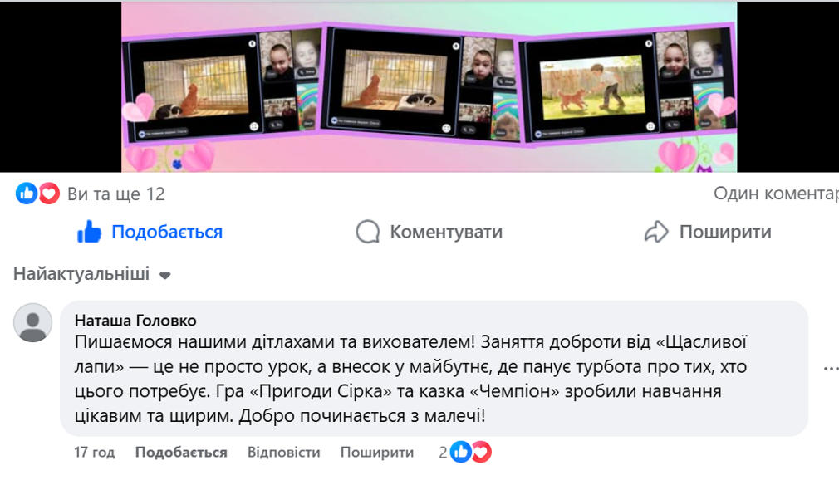The width and height of the screenshot is (839, 490).
Task: Open Наташа Головко's avatar picture
Action: pyautogui.click(x=32, y=322)
